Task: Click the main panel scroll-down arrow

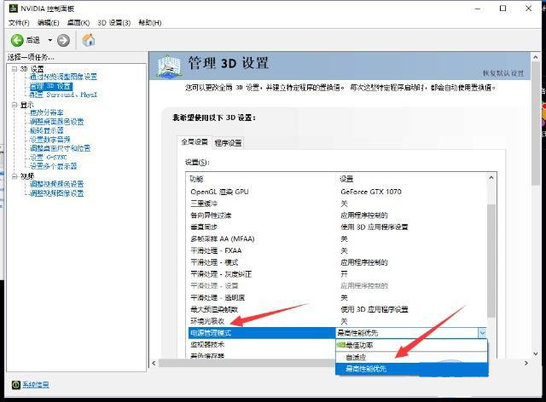Action: coord(536,353)
